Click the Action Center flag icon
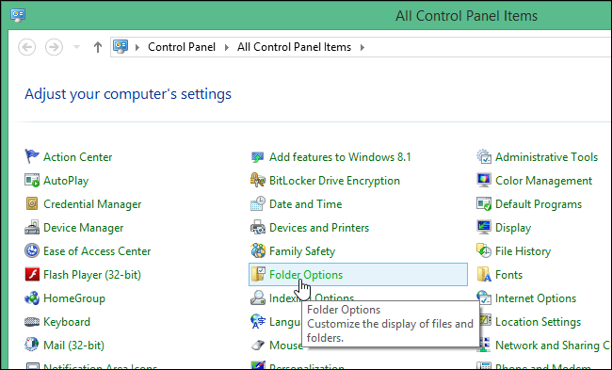The height and width of the screenshot is (370, 612). point(32,156)
